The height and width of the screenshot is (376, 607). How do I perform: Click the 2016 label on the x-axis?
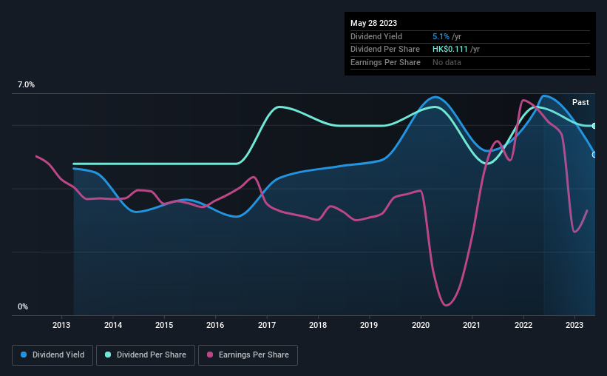215,325
